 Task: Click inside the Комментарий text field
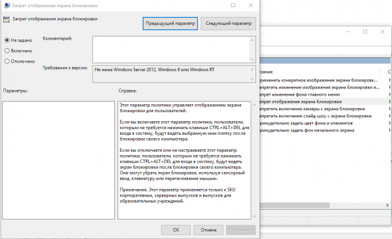pos(171,49)
